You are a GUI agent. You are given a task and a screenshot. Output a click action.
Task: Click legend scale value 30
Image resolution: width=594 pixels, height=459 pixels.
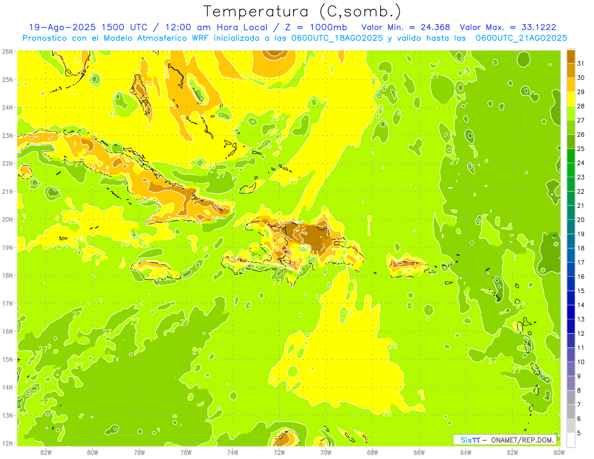[x=581, y=78]
